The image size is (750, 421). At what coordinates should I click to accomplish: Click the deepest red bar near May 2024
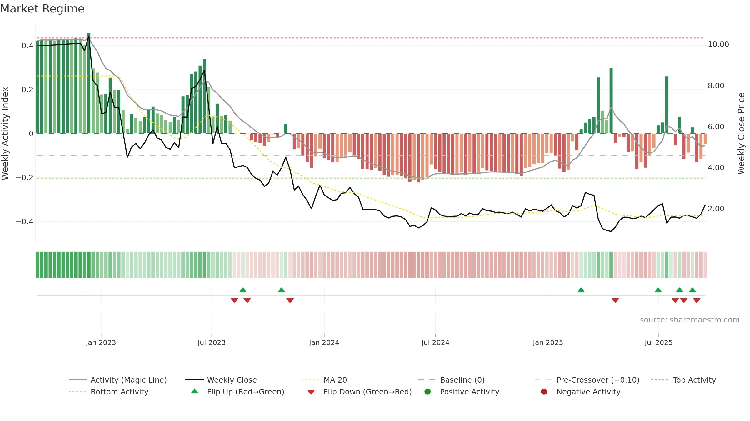418,158
